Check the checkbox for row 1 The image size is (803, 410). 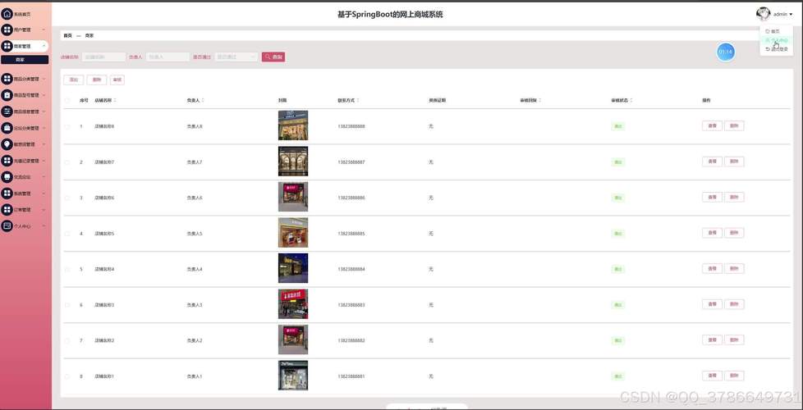pyautogui.click(x=67, y=126)
